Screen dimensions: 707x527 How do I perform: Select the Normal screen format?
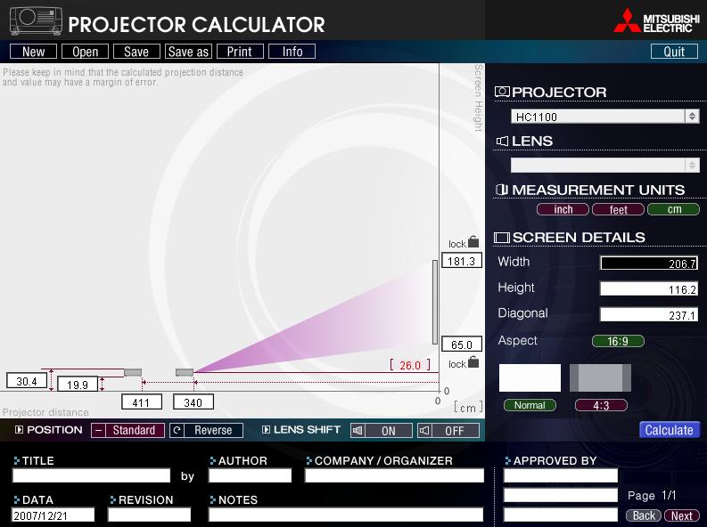pyautogui.click(x=530, y=406)
